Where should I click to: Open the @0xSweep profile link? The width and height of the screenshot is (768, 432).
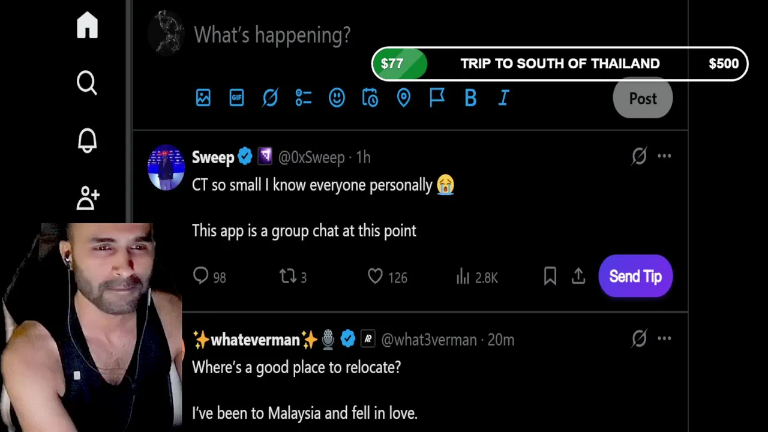pos(311,157)
